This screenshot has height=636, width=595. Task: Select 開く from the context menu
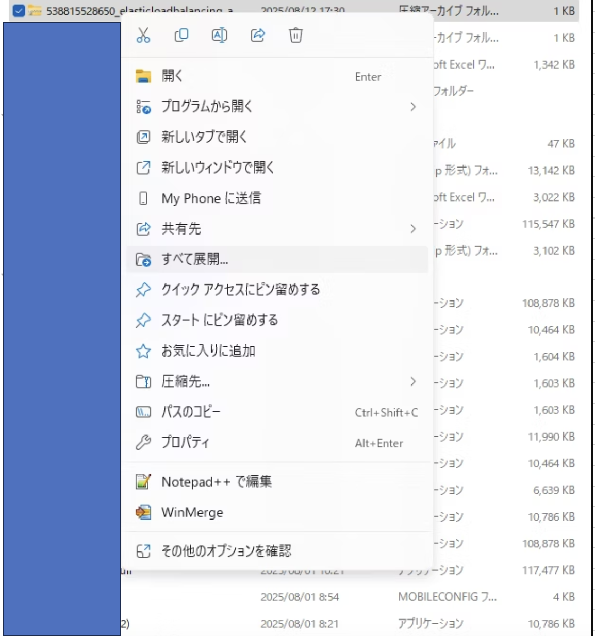[277, 76]
